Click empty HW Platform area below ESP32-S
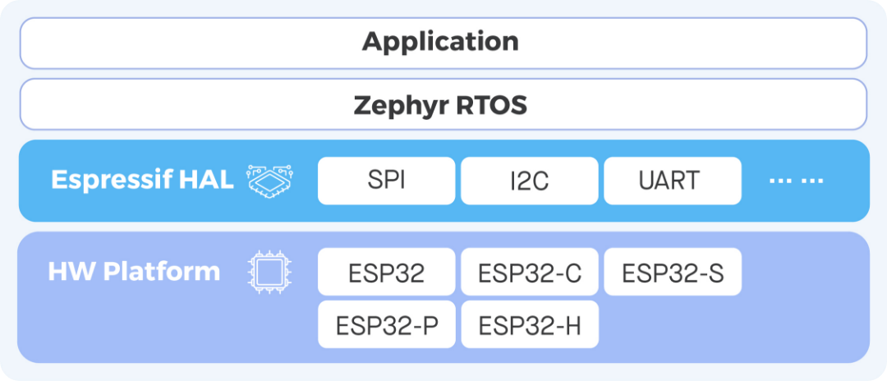 (x=672, y=325)
